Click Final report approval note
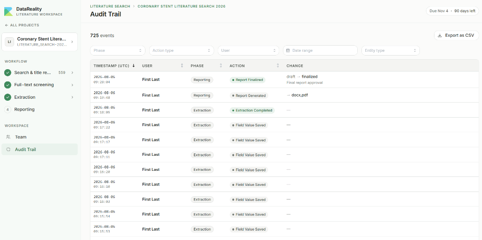482x240 pixels. [305, 83]
